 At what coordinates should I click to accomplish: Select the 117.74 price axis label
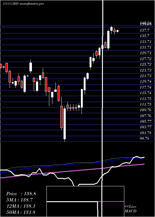click(145, 87)
